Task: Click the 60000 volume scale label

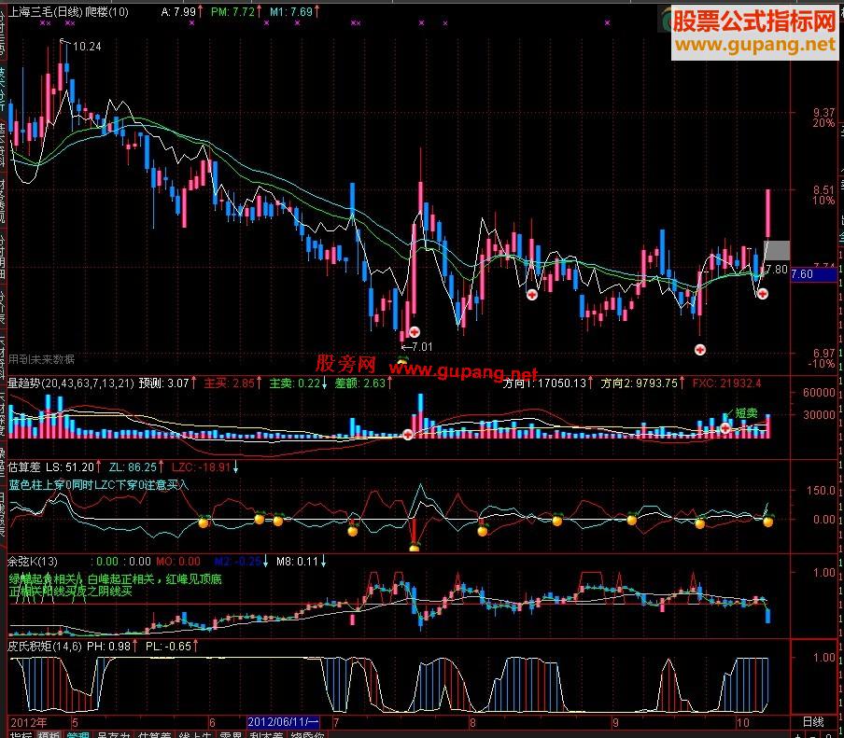Action: coord(819,392)
